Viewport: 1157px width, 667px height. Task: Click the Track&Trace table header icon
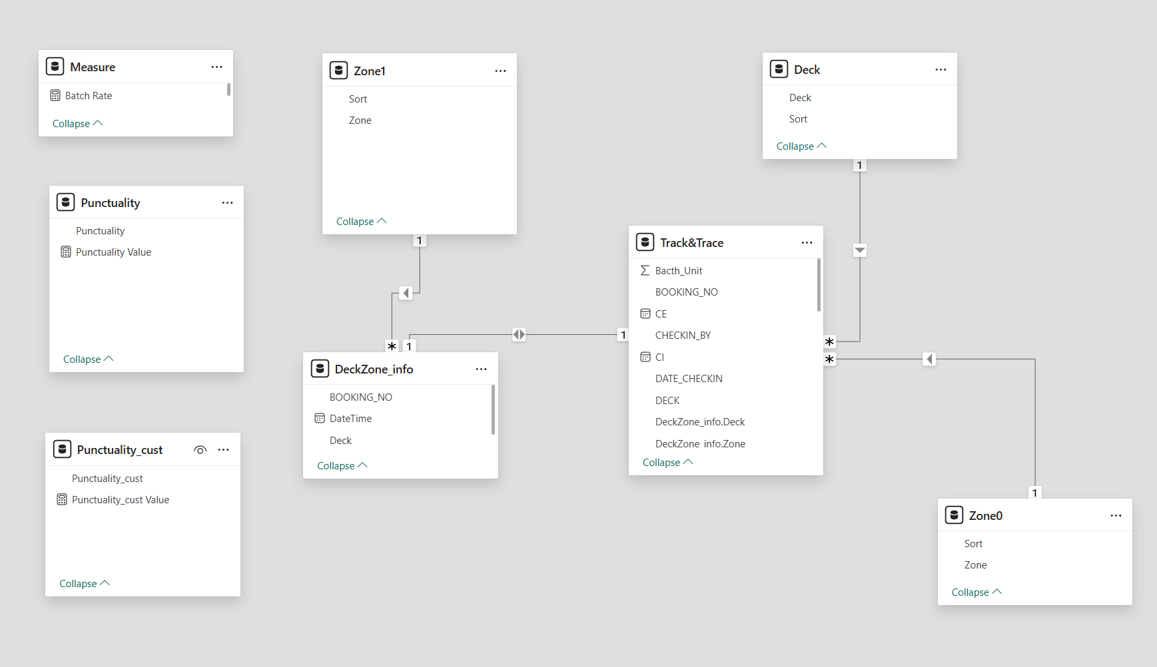tap(645, 242)
